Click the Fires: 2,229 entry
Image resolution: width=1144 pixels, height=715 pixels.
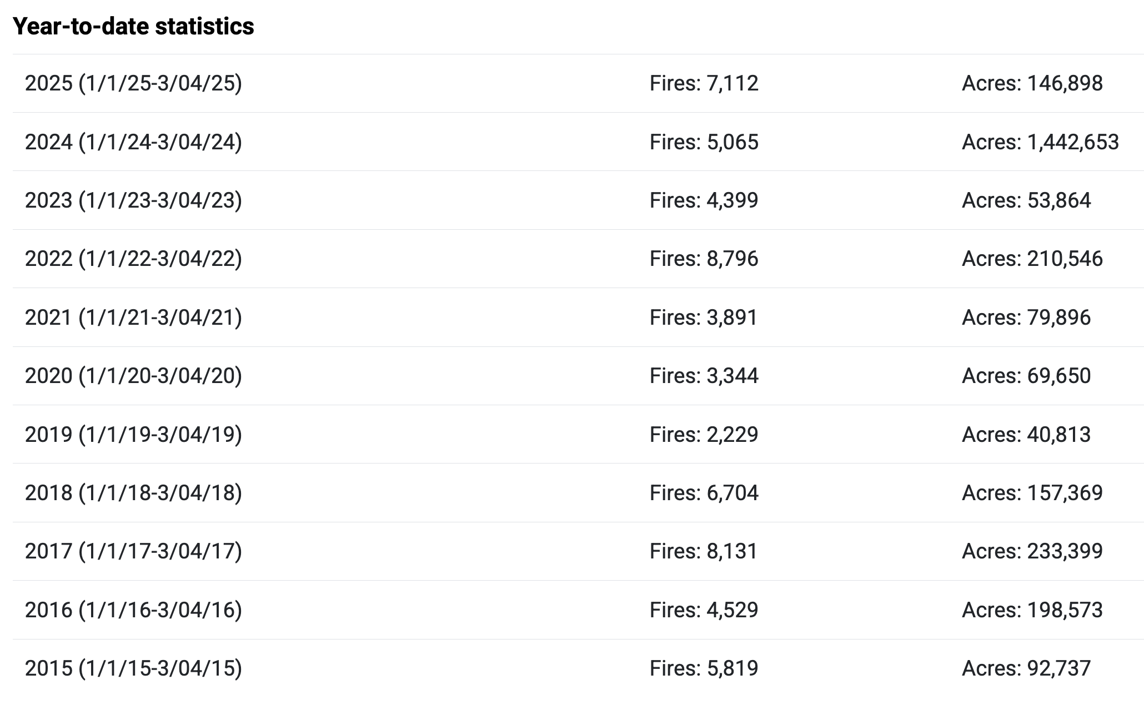[x=704, y=434]
